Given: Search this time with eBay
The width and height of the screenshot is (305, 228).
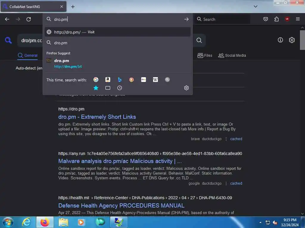Looking at the screenshot, I should point(144,80).
